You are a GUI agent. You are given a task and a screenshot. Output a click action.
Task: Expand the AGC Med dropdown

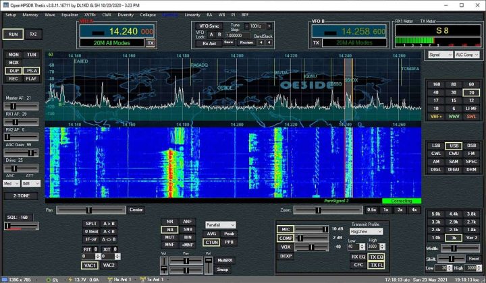point(11,183)
